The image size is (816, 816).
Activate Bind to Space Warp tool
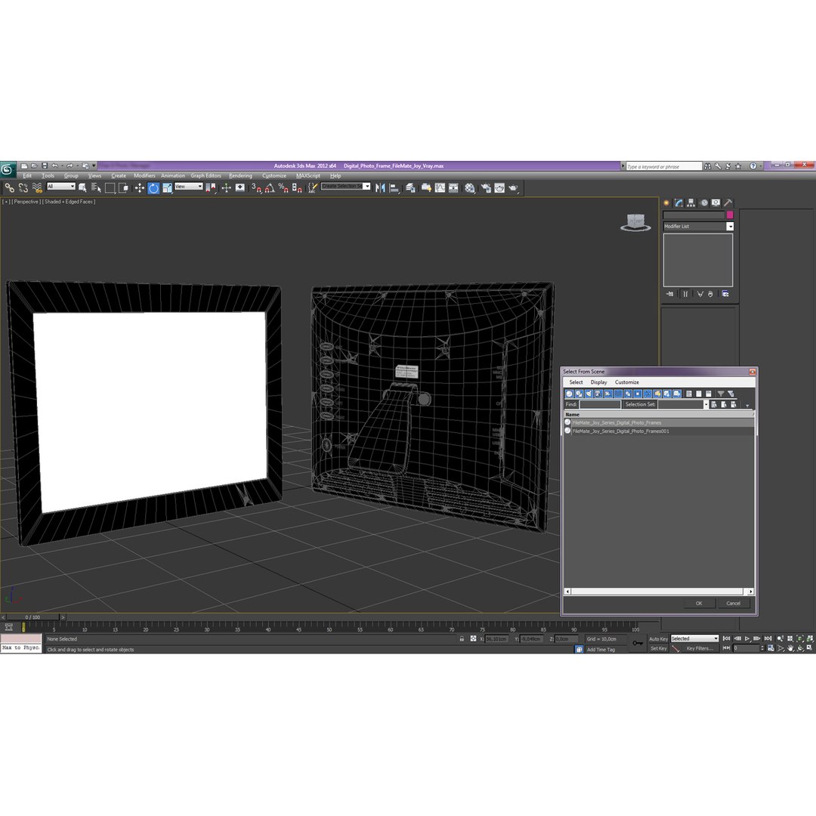(x=37, y=188)
